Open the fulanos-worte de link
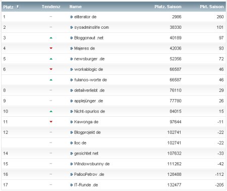 pyautogui.click(x=90, y=80)
